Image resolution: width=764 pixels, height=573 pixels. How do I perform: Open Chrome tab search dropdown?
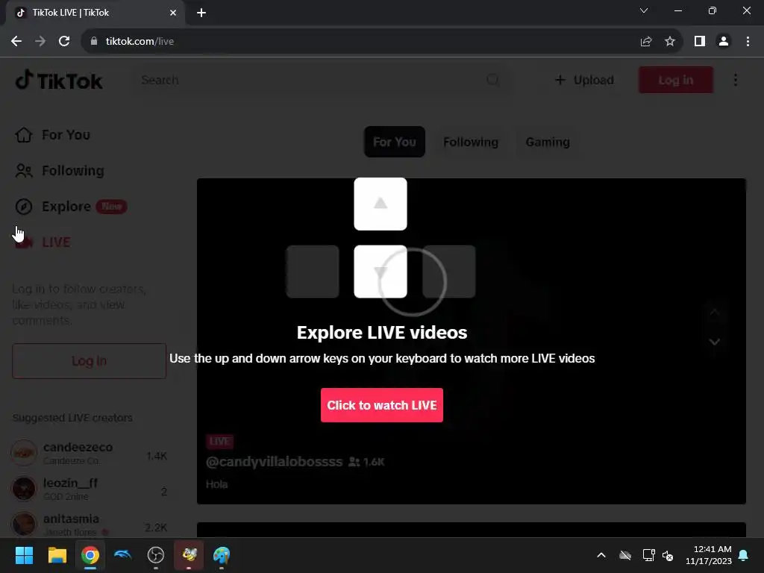tap(644, 10)
